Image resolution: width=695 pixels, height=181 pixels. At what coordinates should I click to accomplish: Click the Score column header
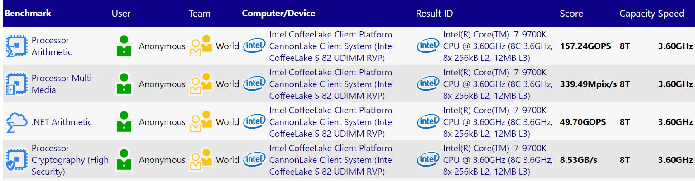click(x=571, y=14)
